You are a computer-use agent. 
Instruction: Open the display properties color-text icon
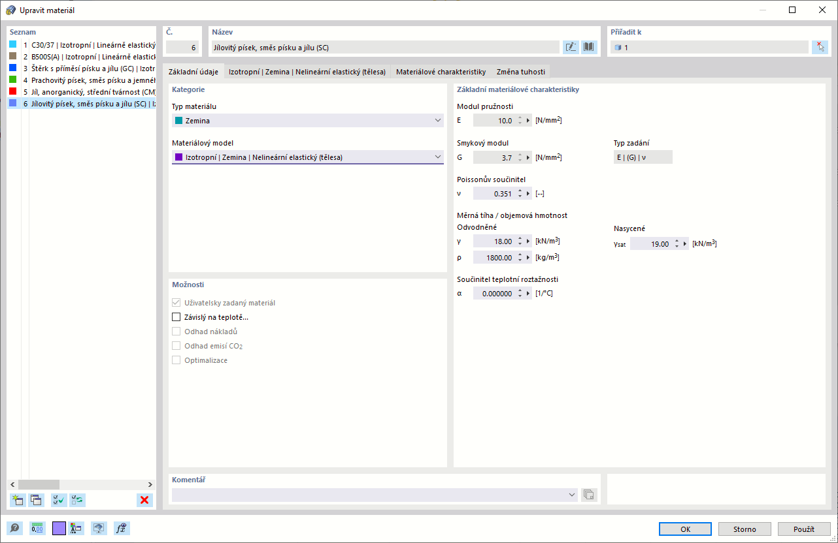click(x=76, y=528)
